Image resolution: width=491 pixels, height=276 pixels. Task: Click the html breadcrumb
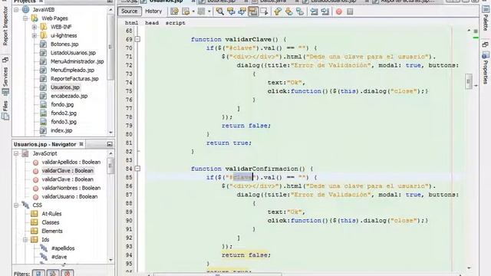pyautogui.click(x=131, y=23)
